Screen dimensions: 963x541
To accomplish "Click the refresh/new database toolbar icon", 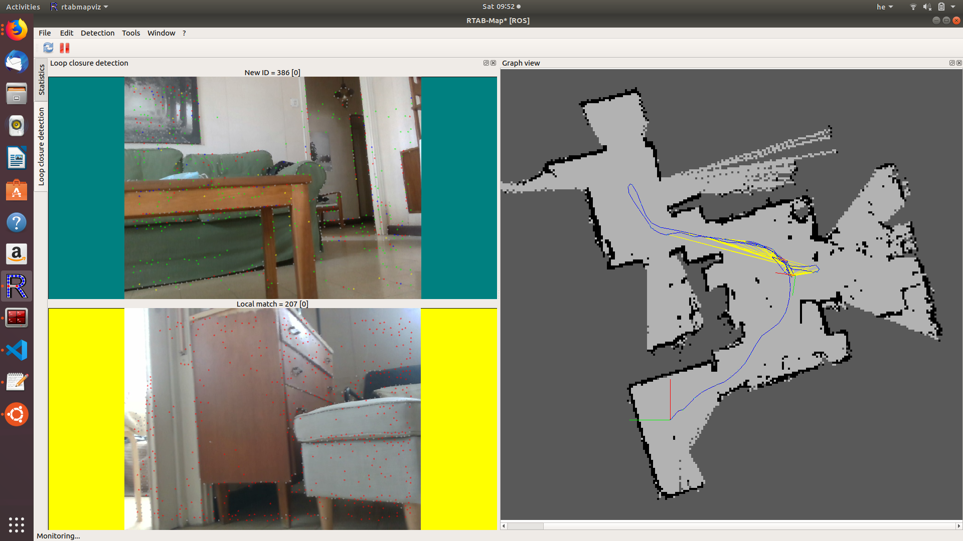I will tap(48, 48).
